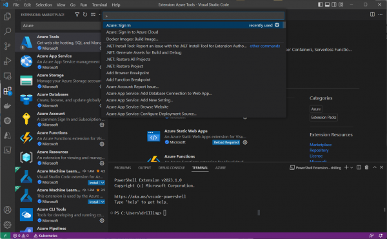Screen dimensions: 387x239
Task: Open gear menu for Azure Functions extension
Action: [x=102, y=144]
